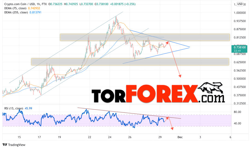This screenshot has height=149, width=251.
Task: Click the RSI (13, close) indicator label
Action: point(14,108)
